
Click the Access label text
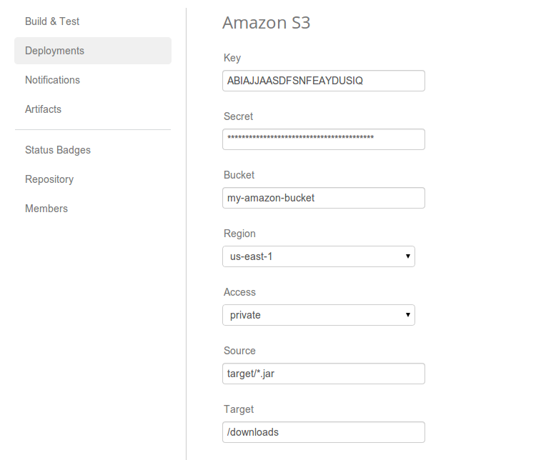coord(239,292)
